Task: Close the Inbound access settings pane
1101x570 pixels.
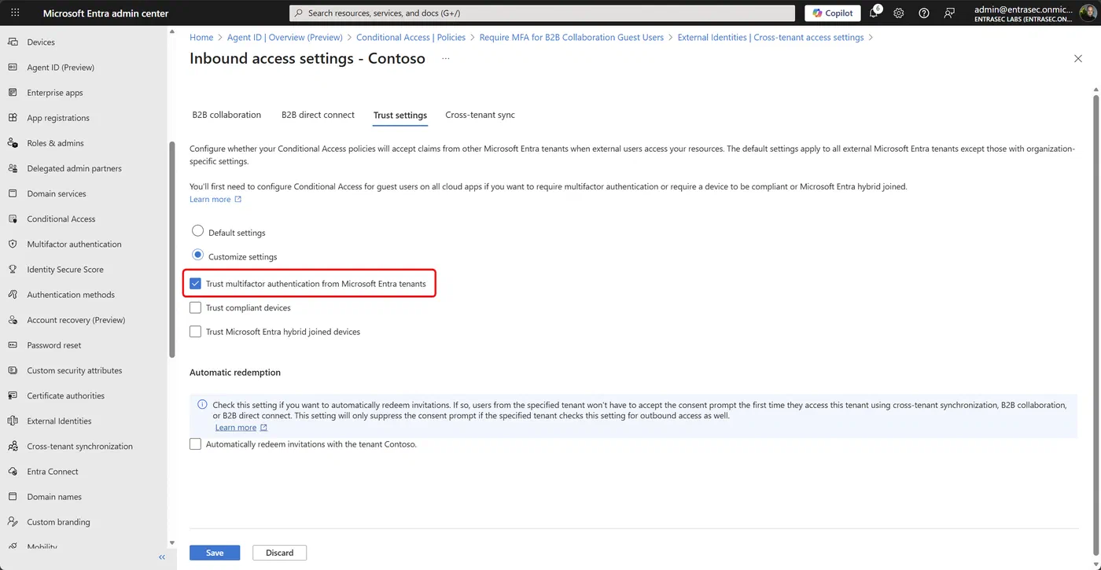Action: (x=1078, y=59)
